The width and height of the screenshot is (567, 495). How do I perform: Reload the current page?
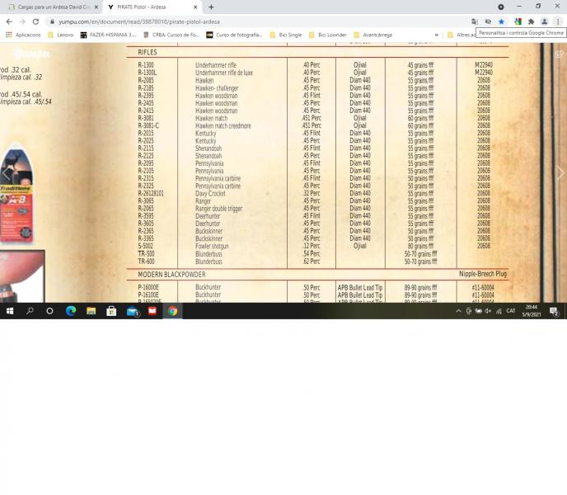tap(35, 21)
